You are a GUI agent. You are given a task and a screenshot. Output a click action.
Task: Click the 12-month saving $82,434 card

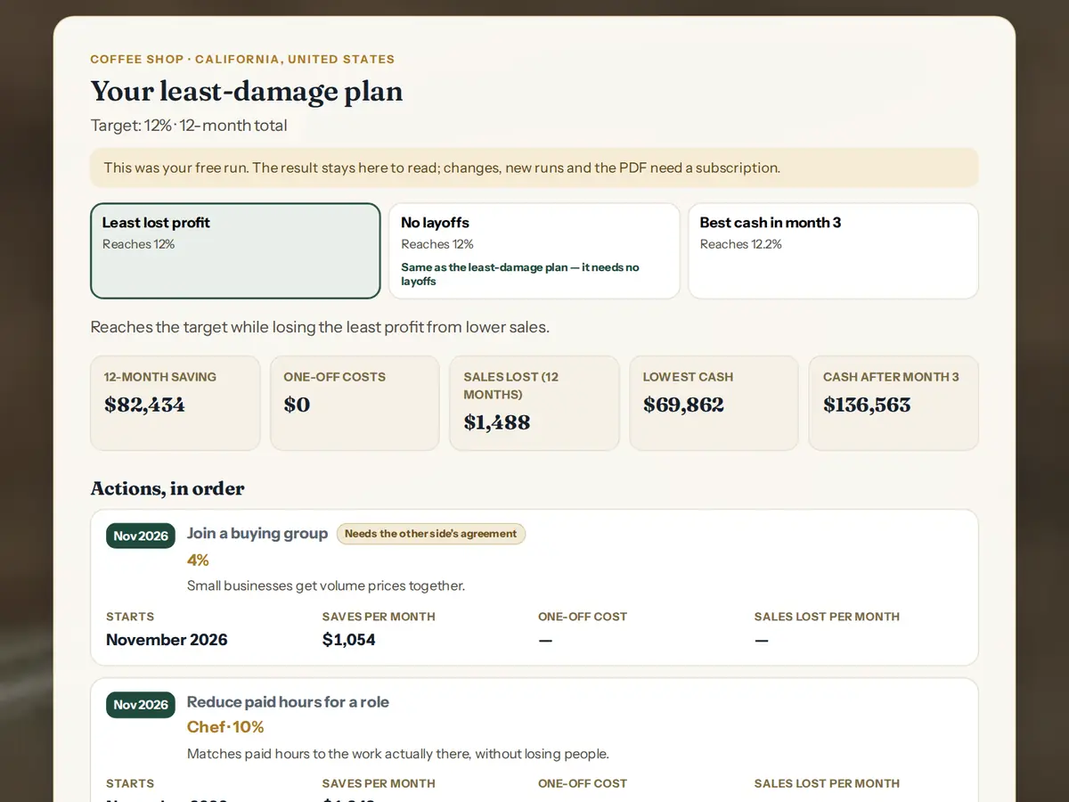175,404
